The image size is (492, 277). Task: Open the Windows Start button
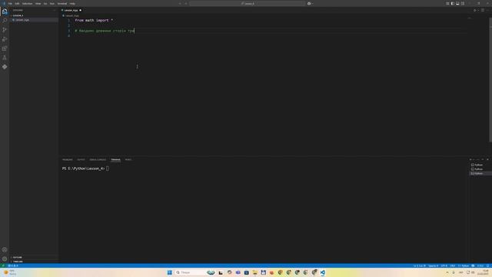tap(169, 272)
